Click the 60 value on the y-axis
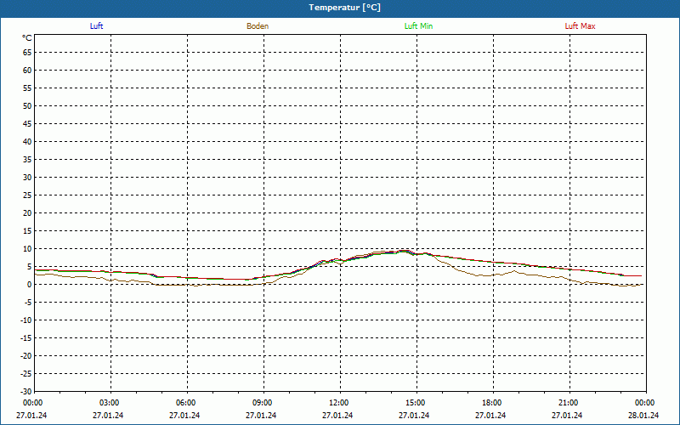680x425 pixels. pos(27,71)
